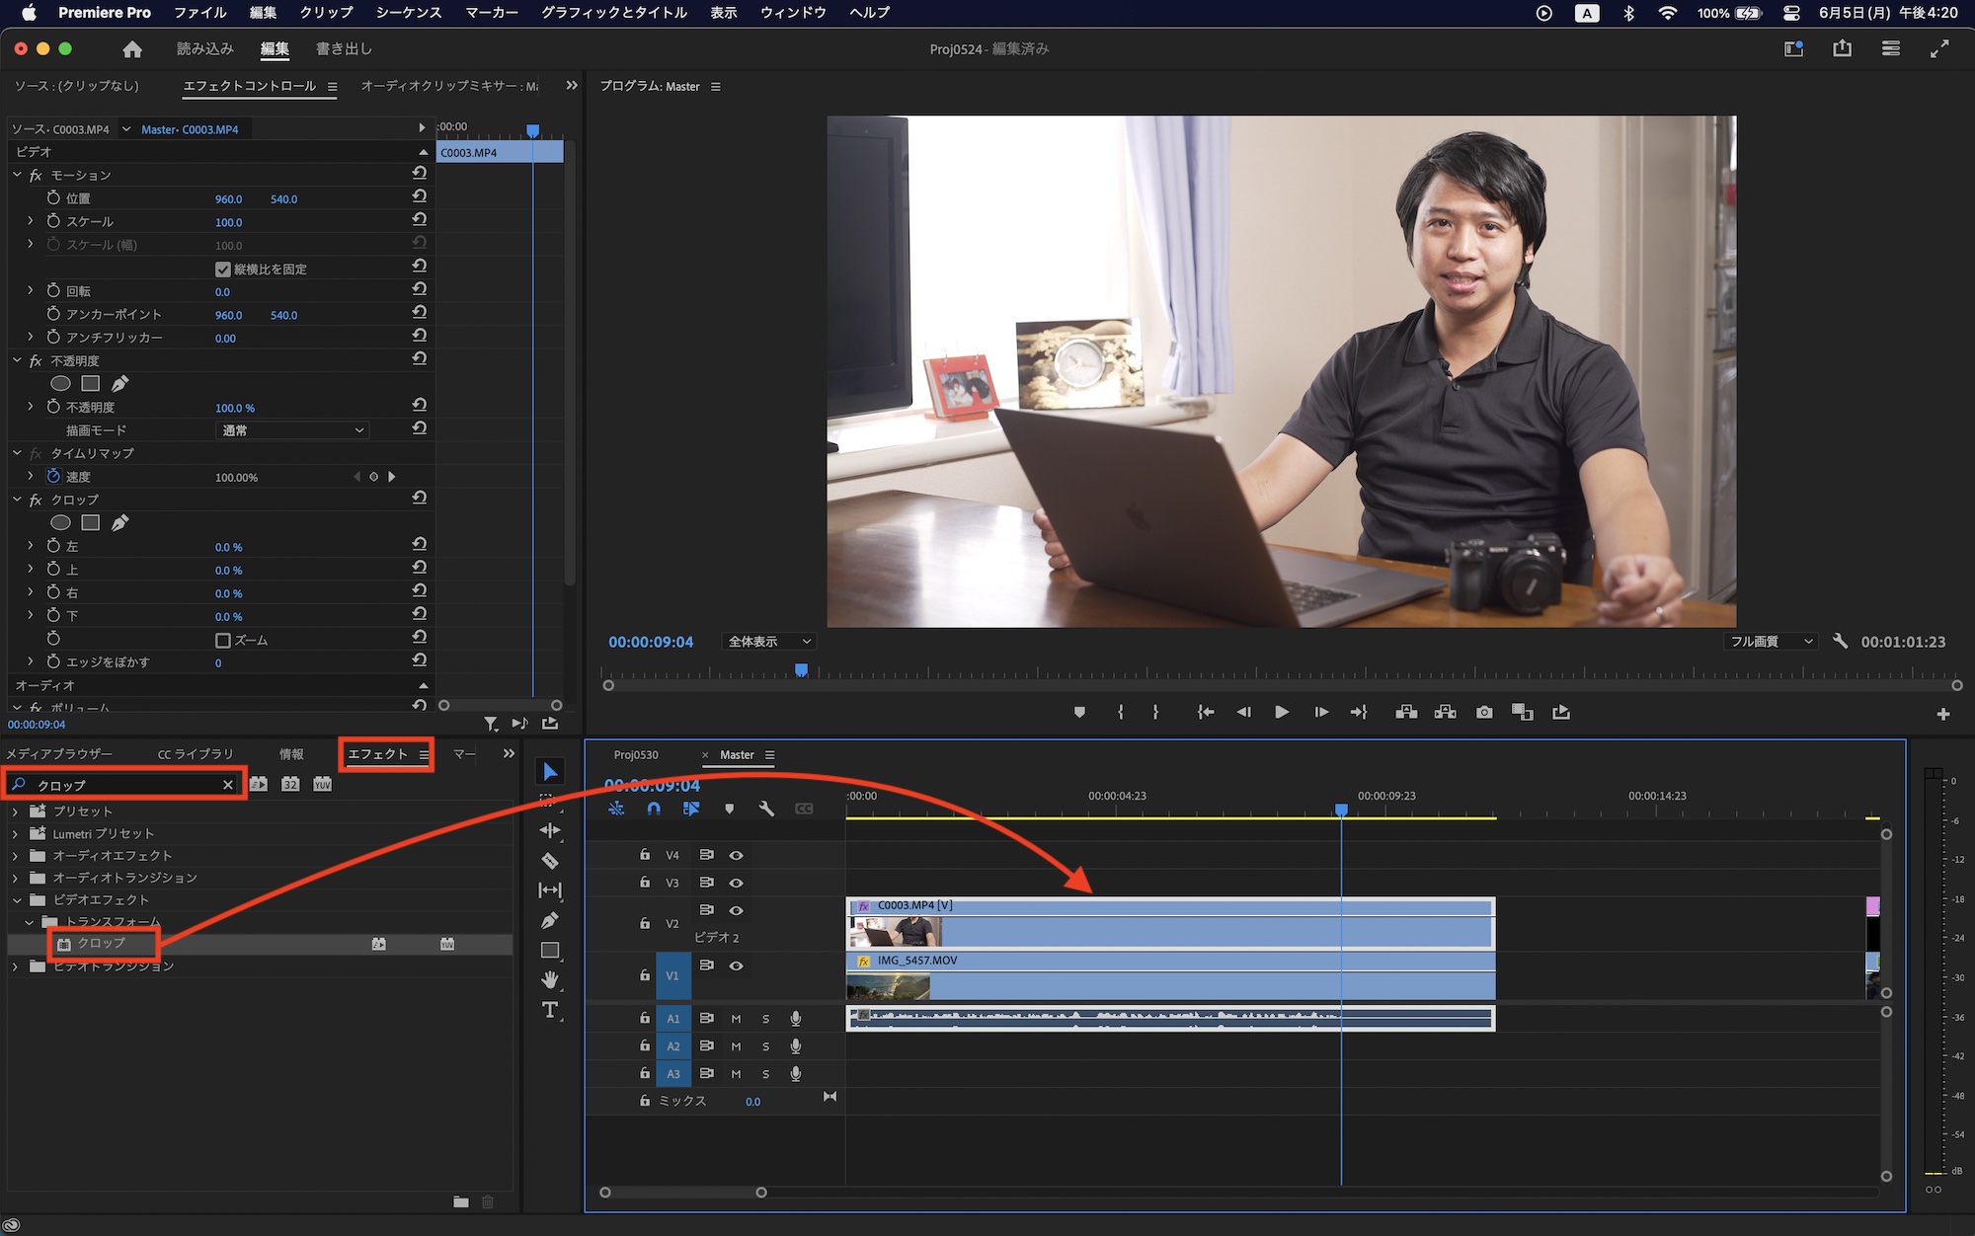The height and width of the screenshot is (1236, 1975).
Task: Clear the クロップ search field with X
Action: pyautogui.click(x=228, y=785)
